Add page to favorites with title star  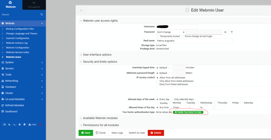[187, 10]
